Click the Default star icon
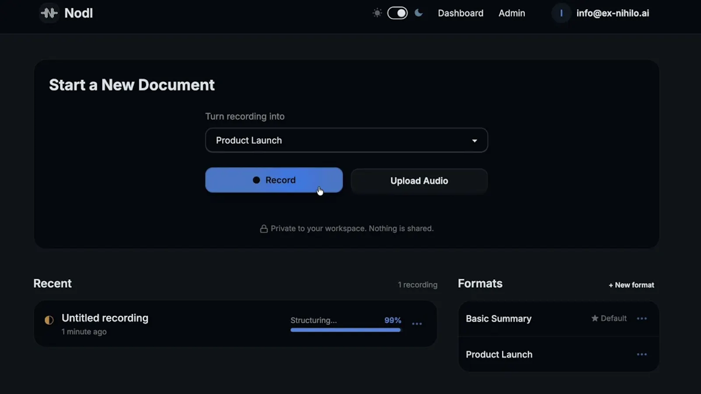Viewport: 701px width, 394px height. 595,318
